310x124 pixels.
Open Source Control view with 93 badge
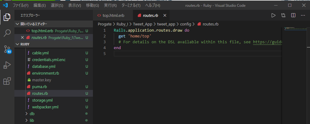pyautogui.click(x=7, y=49)
